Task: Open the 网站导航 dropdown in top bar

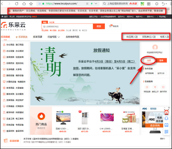Action: point(163,17)
